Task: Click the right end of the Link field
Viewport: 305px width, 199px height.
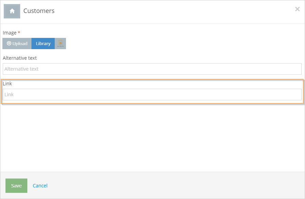Action: pos(296,95)
